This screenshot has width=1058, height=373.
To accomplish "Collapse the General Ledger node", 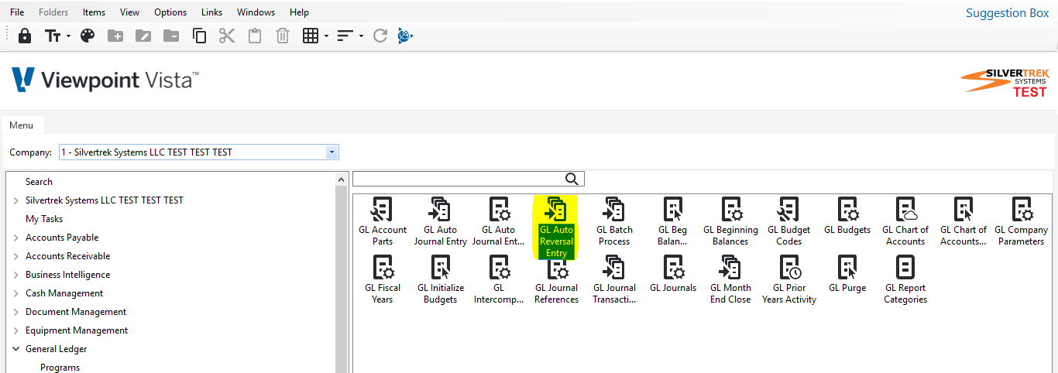I will (15, 349).
